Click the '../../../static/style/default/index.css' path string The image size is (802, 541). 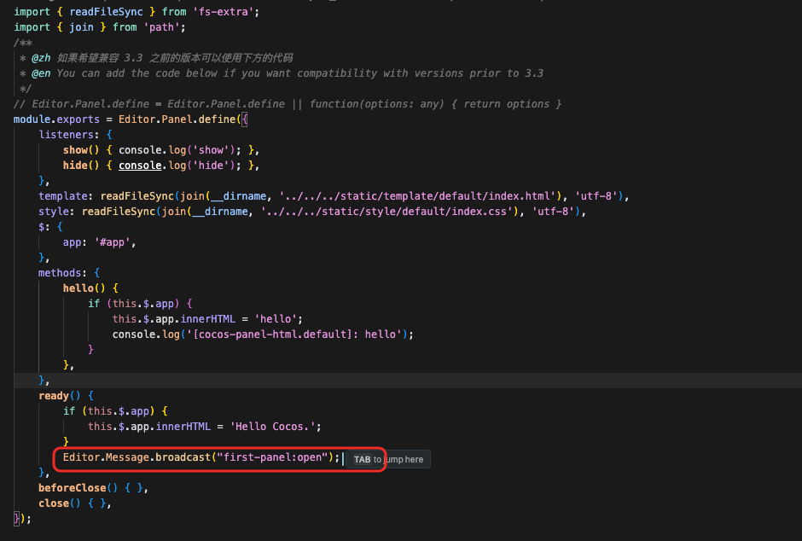coord(386,211)
